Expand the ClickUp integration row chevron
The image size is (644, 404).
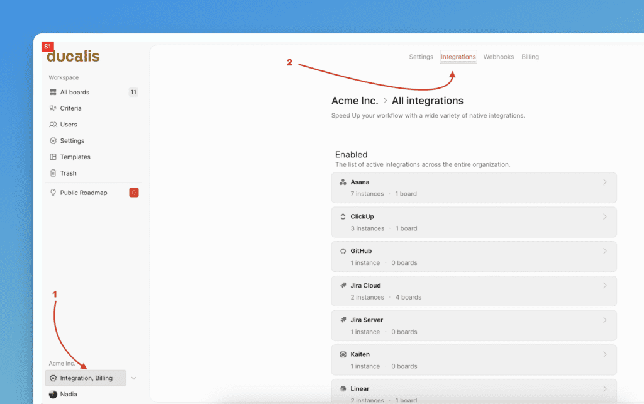click(605, 216)
